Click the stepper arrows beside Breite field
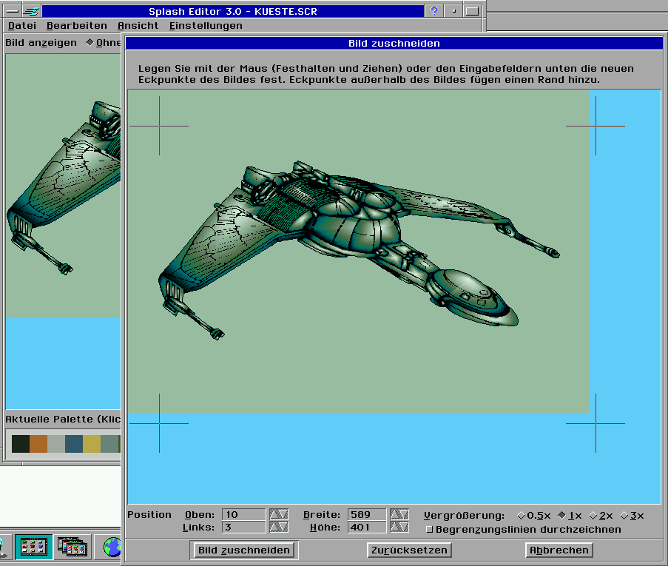This screenshot has height=566, width=668. (x=399, y=514)
